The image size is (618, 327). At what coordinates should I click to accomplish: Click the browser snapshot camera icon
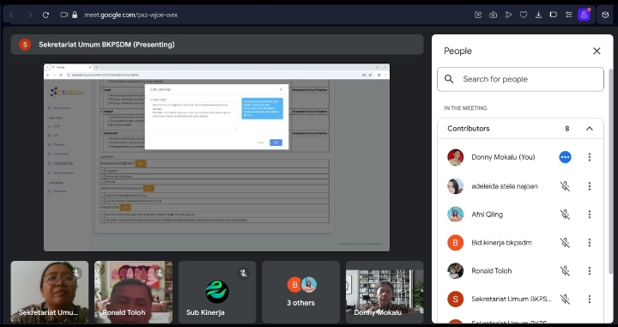(x=493, y=15)
